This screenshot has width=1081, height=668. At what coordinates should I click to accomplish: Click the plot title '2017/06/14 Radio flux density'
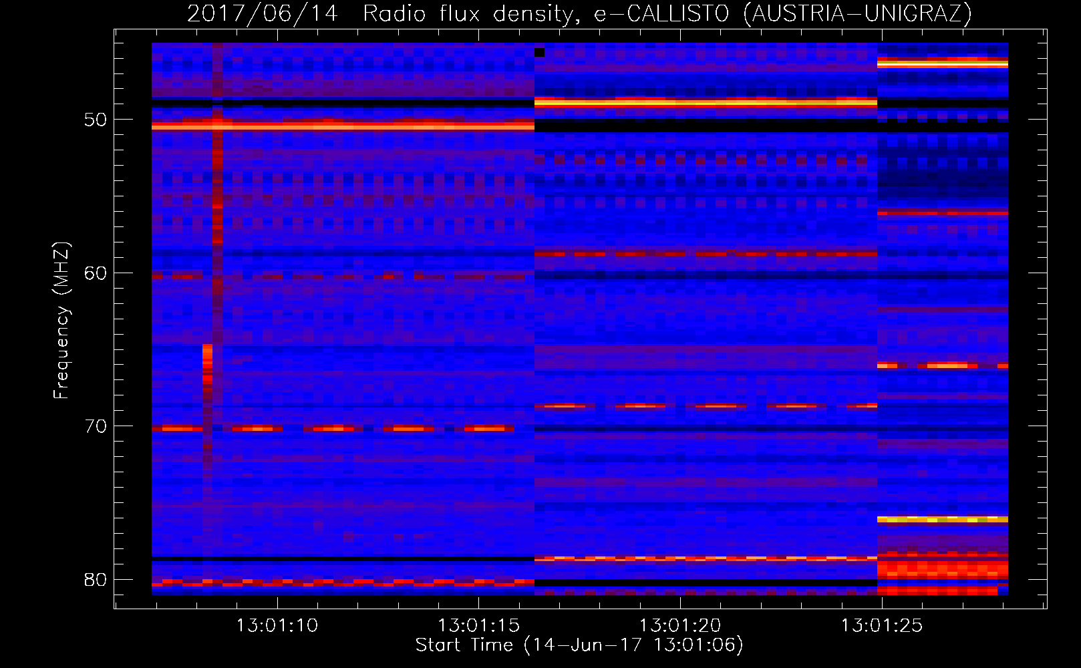click(x=579, y=13)
